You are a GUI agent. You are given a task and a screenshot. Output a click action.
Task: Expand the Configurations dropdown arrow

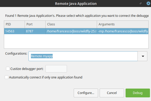click(142, 56)
